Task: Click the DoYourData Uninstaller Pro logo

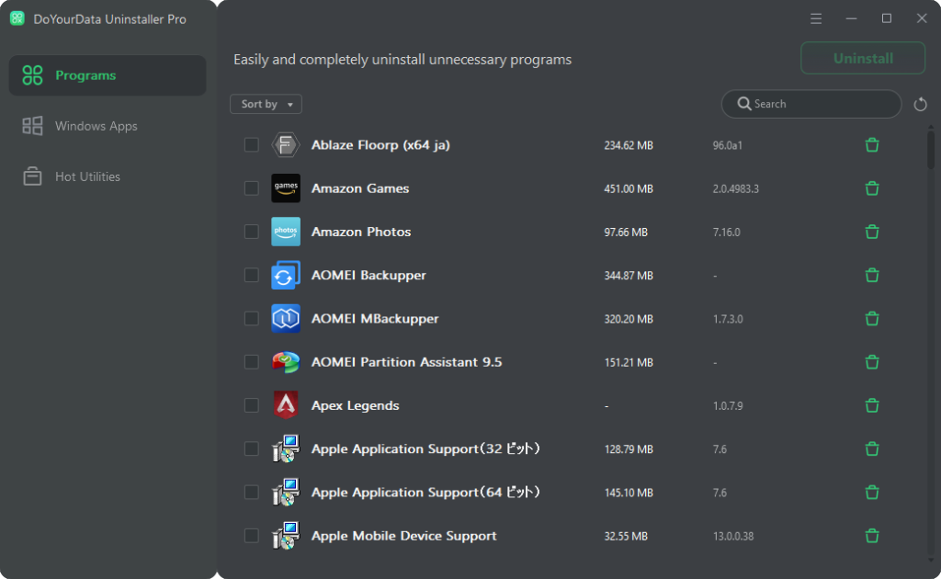Action: pos(17,18)
